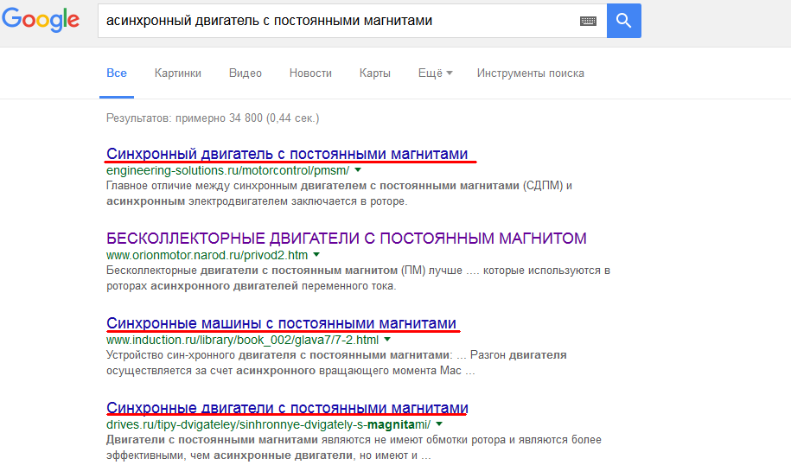The height and width of the screenshot is (465, 791).
Task: Select the Все tab
Action: coord(117,73)
